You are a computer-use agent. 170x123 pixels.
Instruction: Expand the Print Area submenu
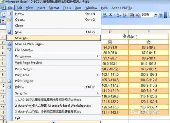pyautogui.click(x=53, y=75)
